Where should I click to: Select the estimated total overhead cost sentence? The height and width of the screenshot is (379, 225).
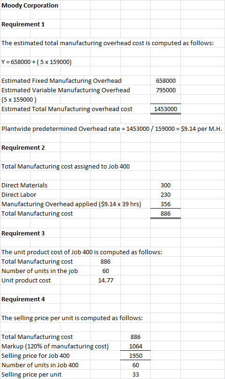coord(108,43)
